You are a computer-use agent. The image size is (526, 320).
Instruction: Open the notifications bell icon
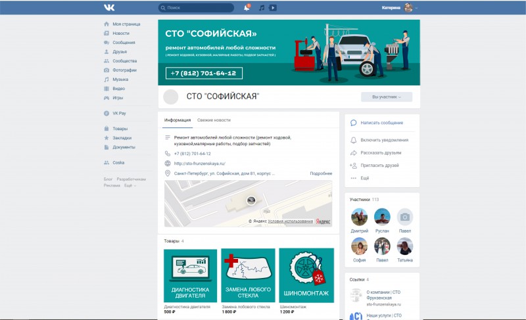247,7
